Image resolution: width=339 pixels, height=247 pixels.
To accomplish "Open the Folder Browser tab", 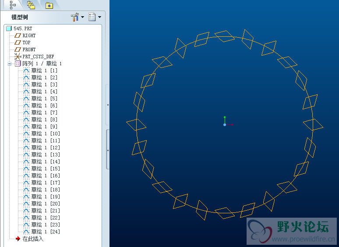I will pos(31,5).
